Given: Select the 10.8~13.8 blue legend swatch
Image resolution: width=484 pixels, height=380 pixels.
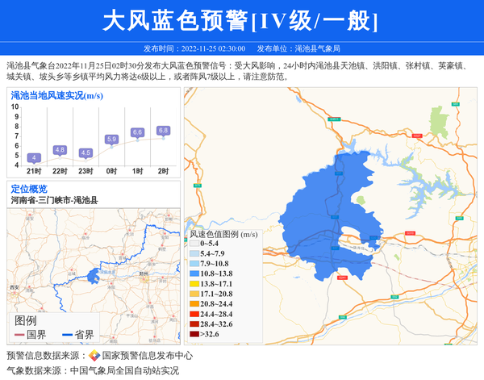Looking at the screenshot, I should click(x=194, y=274).
